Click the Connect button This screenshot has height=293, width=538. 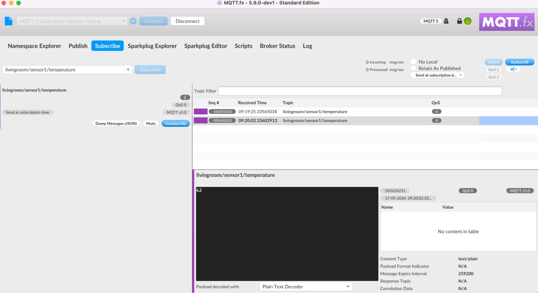[153, 21]
